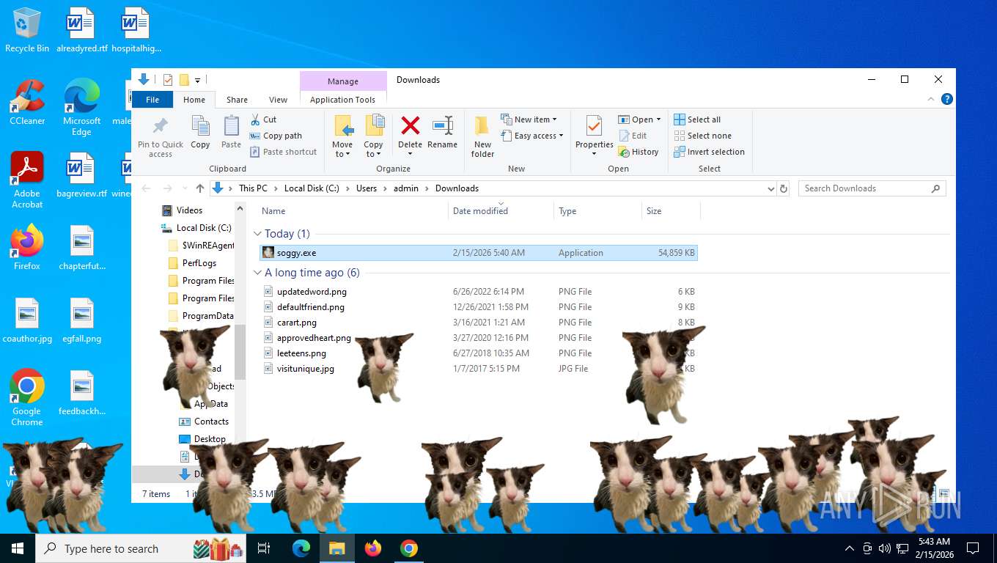Create a New folder from the ribbon
This screenshot has width=997, height=563.
(x=482, y=136)
